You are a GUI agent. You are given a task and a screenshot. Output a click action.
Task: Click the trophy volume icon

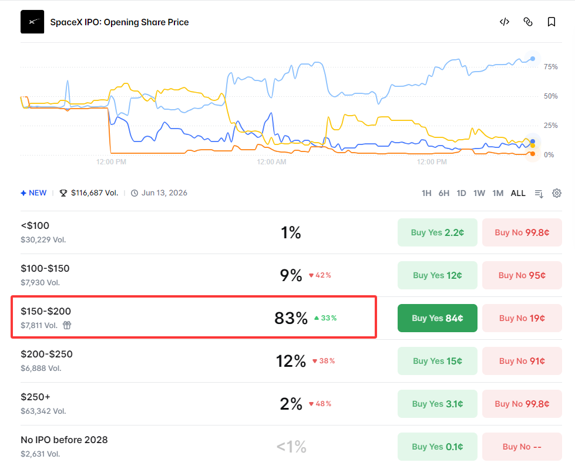[63, 193]
